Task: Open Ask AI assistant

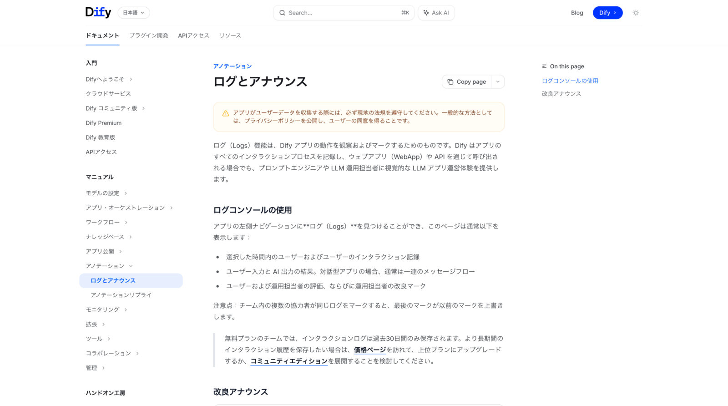Action: [x=436, y=13]
